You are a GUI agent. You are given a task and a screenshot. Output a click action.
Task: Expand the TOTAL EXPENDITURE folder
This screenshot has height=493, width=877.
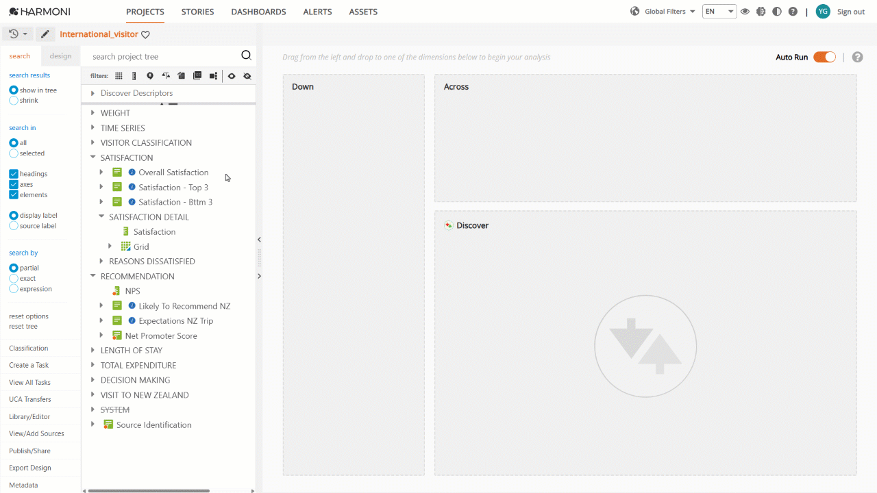click(92, 366)
